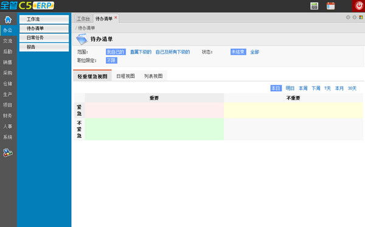
Task: Select 采购 in the left sidebar
Action: click(8, 73)
